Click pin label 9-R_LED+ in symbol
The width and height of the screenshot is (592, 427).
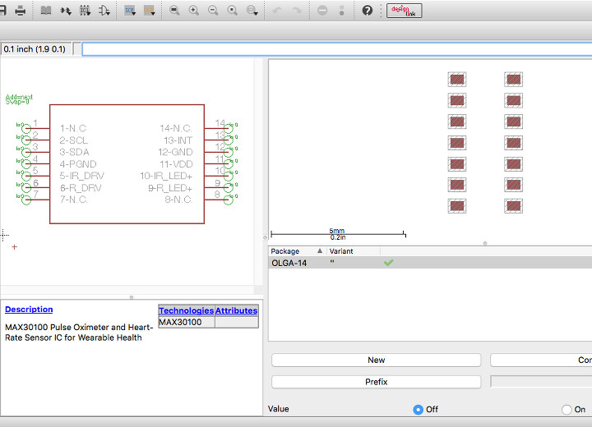coord(170,188)
